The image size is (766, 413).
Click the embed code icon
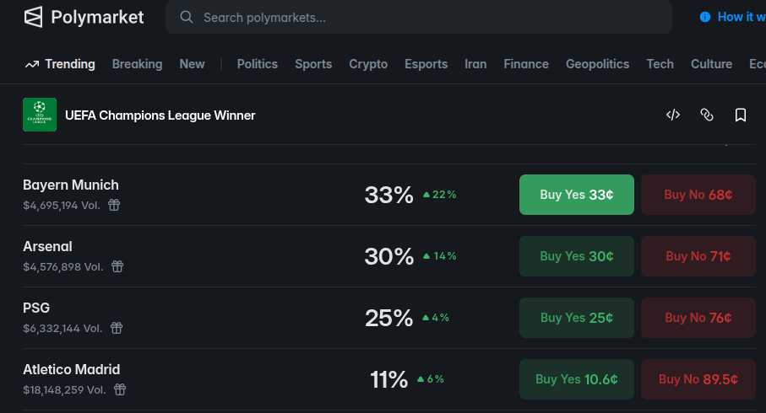pos(673,115)
